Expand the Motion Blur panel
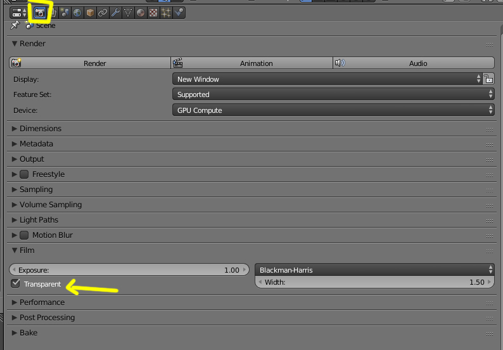Screen dimensions: 503x350 [15, 235]
